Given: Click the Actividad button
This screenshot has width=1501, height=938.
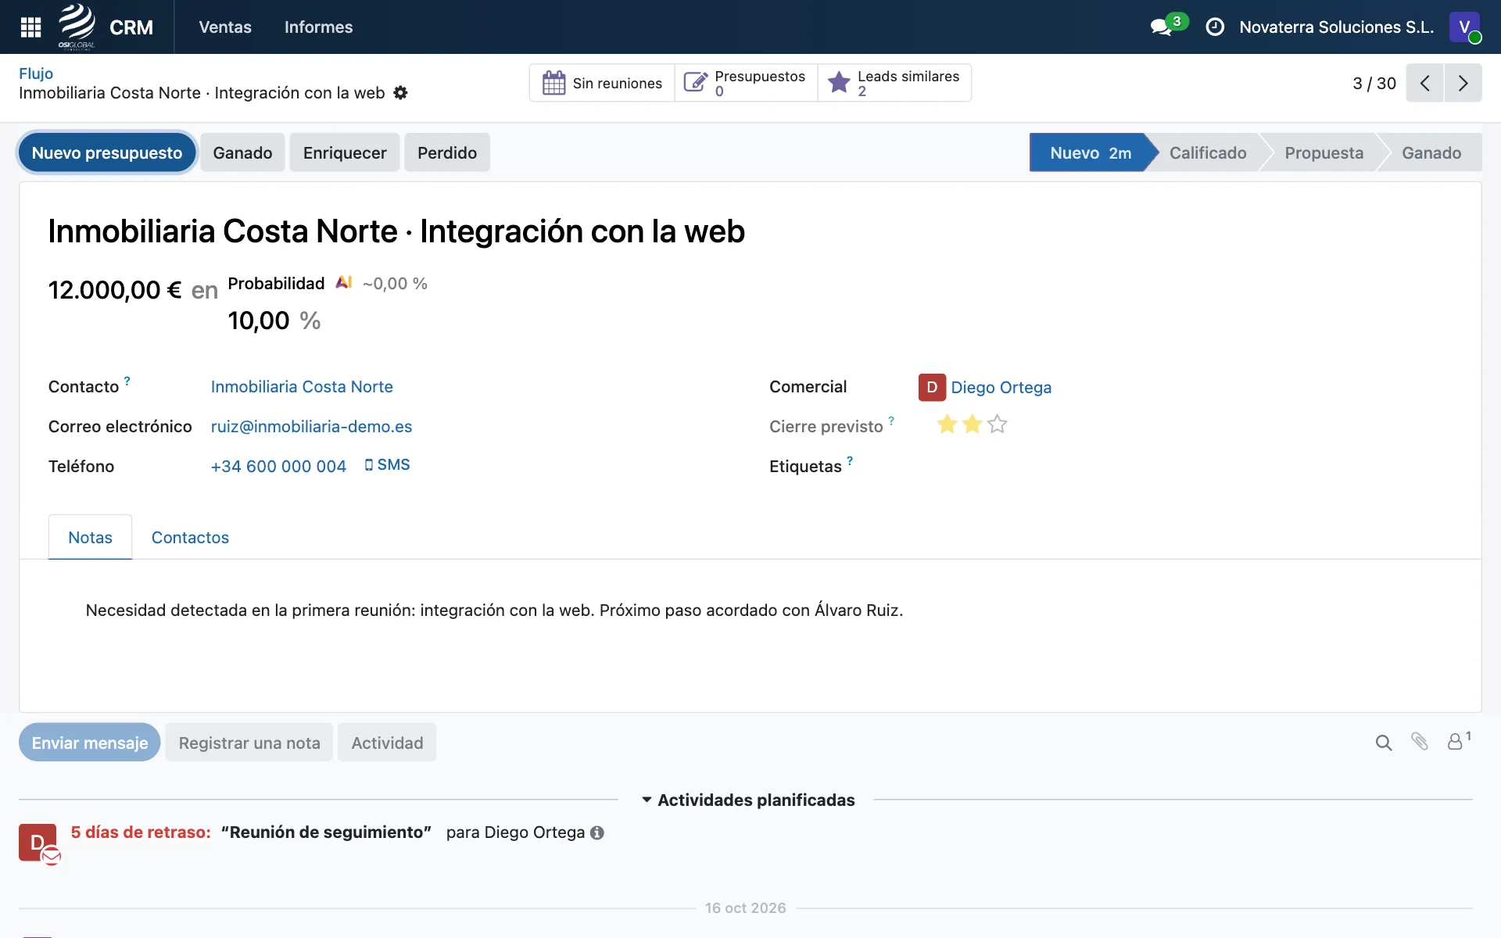Looking at the screenshot, I should (387, 743).
